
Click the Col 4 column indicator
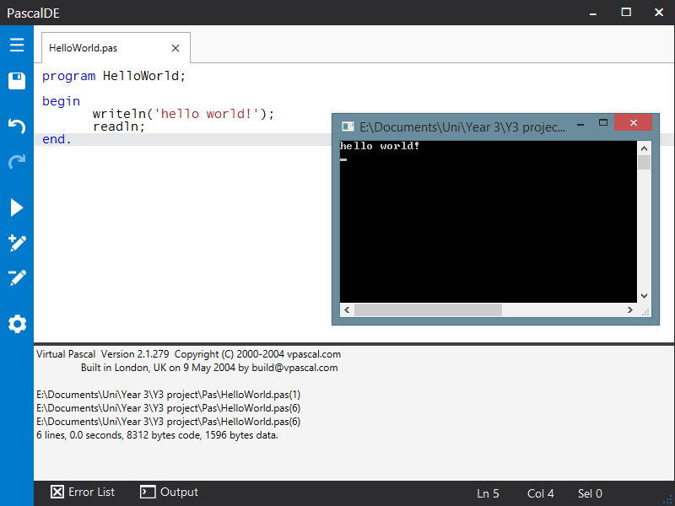(540, 493)
